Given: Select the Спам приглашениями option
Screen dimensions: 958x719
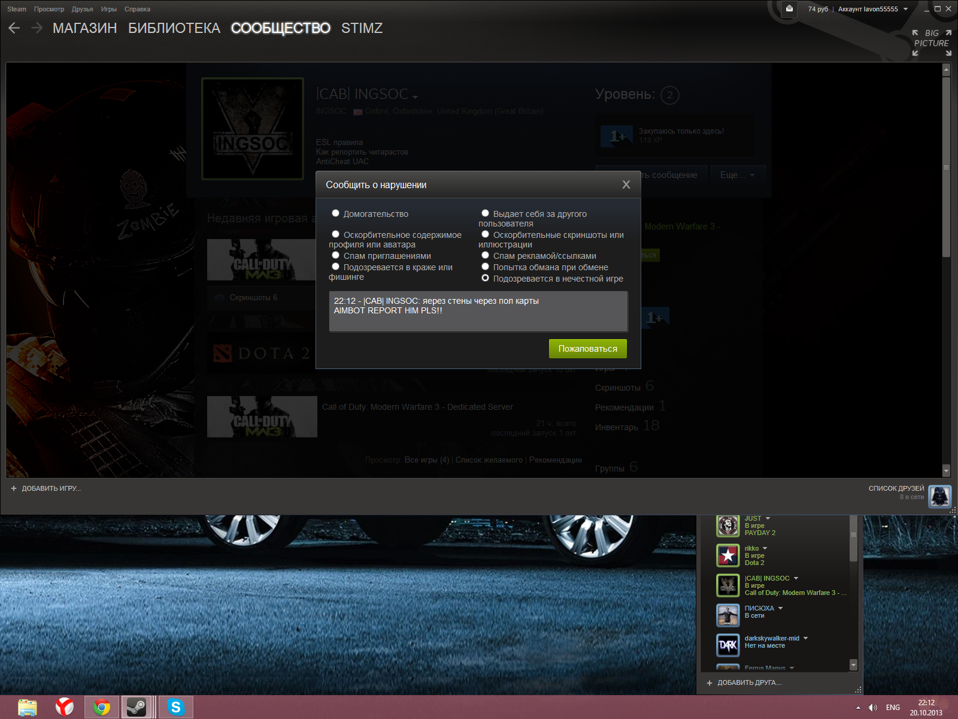Looking at the screenshot, I should 336,255.
